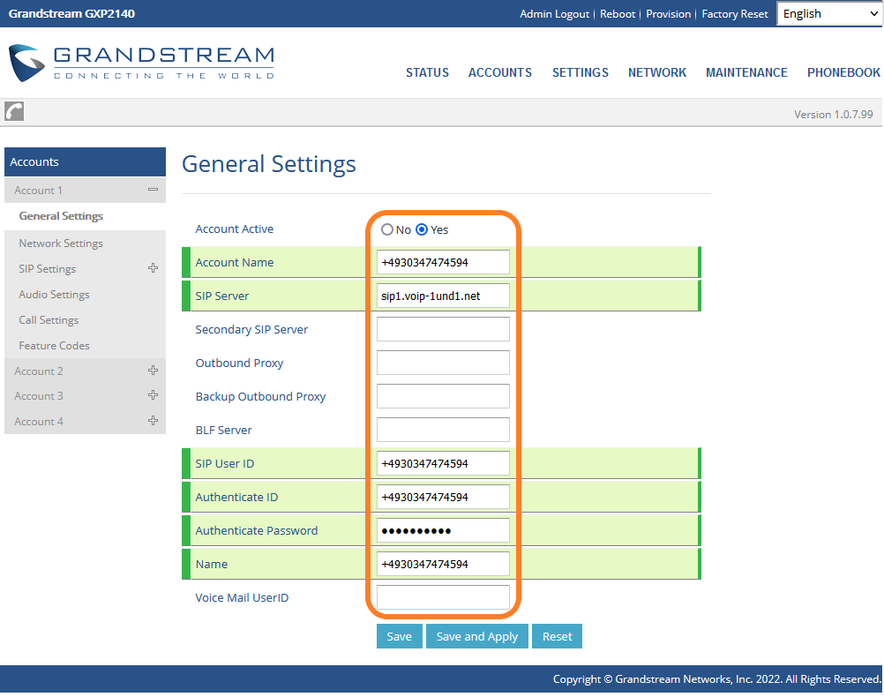Screen dimensions: 884x697
Task: Open the STATUS menu
Action: [x=427, y=72]
